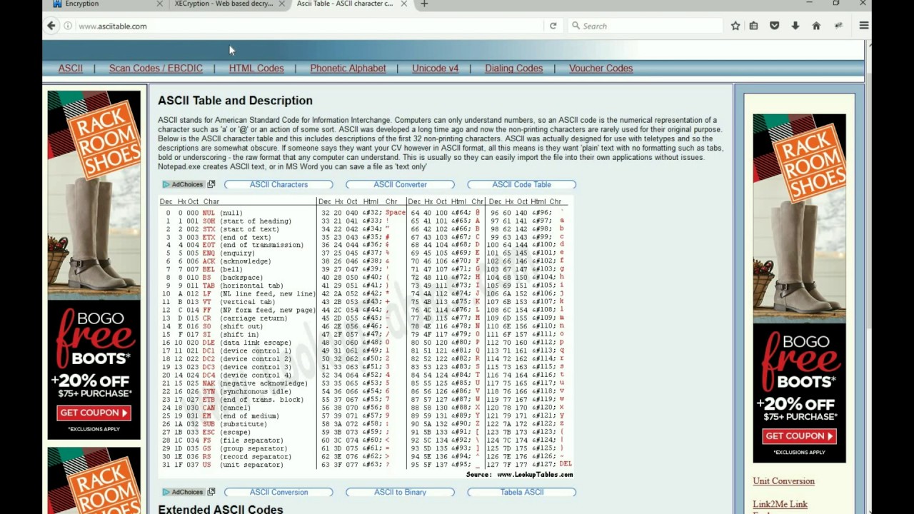Reload the current page
Screen dimensions: 914x514
point(553,26)
